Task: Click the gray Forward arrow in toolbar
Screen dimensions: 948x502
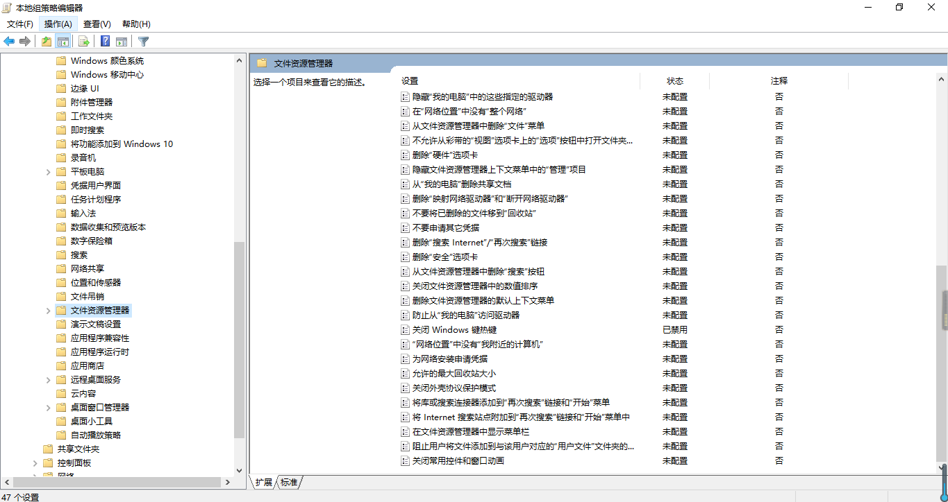Action: [x=25, y=42]
